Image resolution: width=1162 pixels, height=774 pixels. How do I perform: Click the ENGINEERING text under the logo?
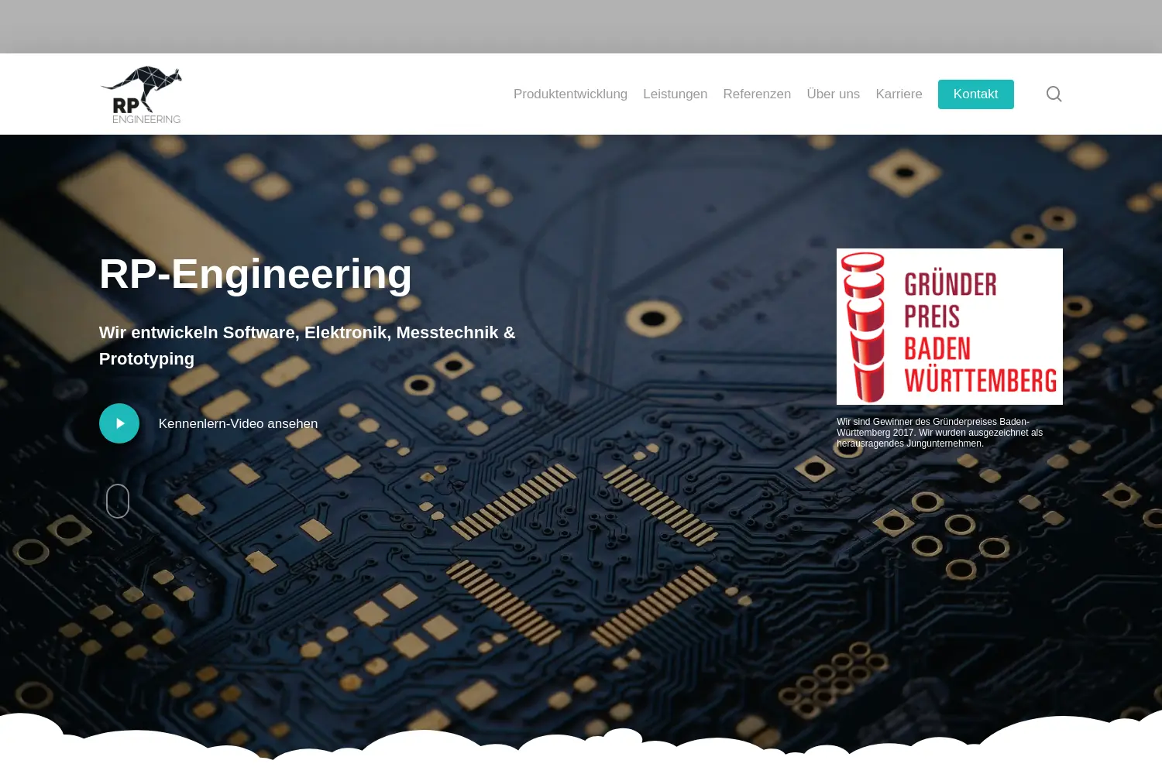tap(146, 119)
